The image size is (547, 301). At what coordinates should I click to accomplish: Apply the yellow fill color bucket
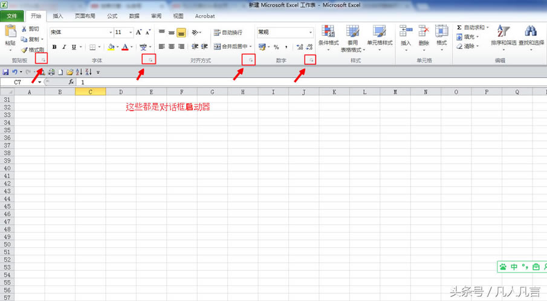(x=111, y=47)
